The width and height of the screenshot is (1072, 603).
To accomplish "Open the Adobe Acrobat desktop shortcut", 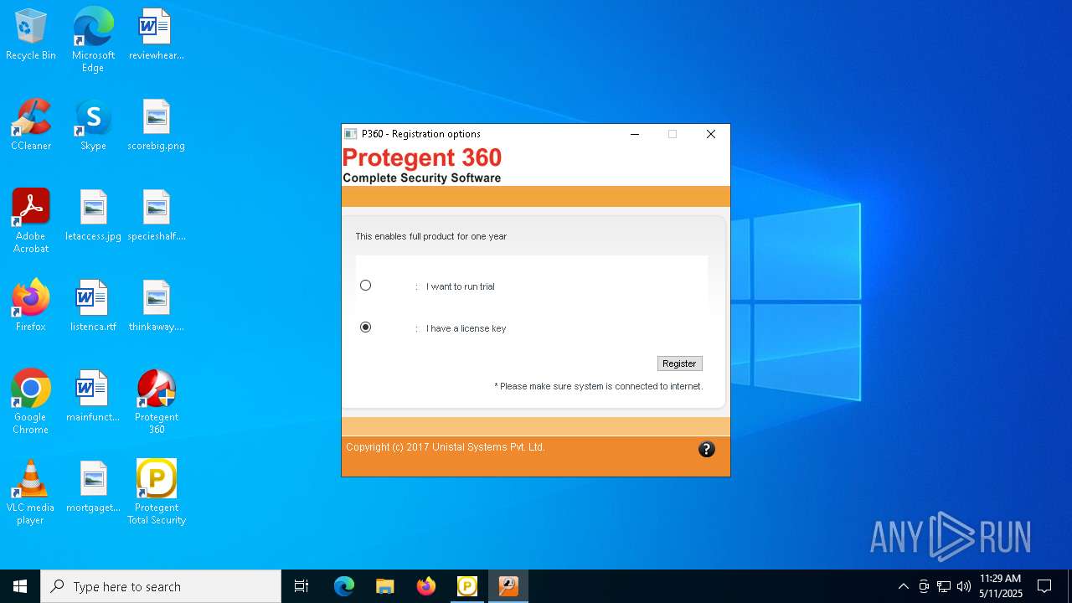I will click(x=31, y=221).
